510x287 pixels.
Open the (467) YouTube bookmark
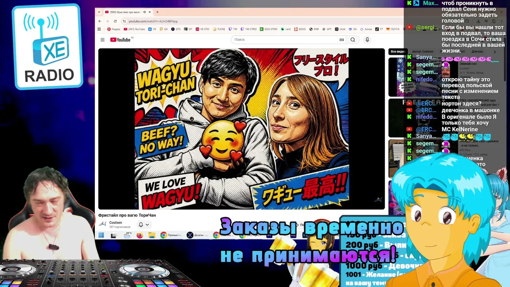point(134,29)
